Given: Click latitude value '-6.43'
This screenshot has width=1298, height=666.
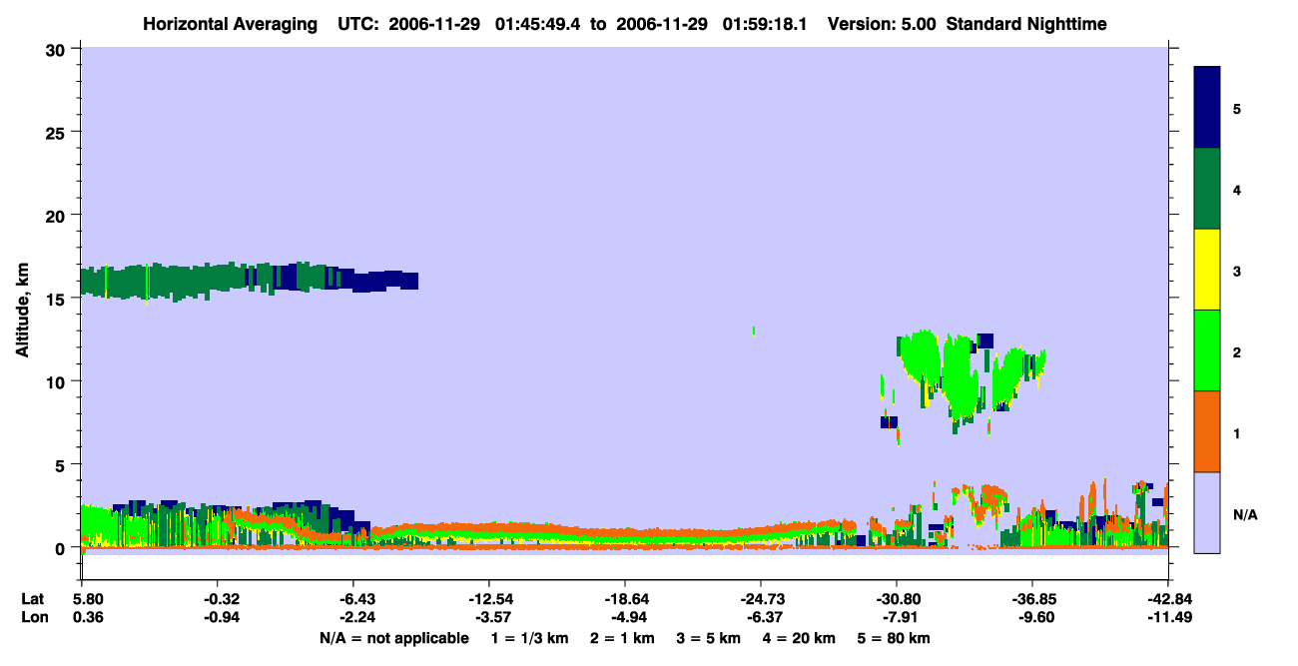Looking at the screenshot, I should point(358,599).
